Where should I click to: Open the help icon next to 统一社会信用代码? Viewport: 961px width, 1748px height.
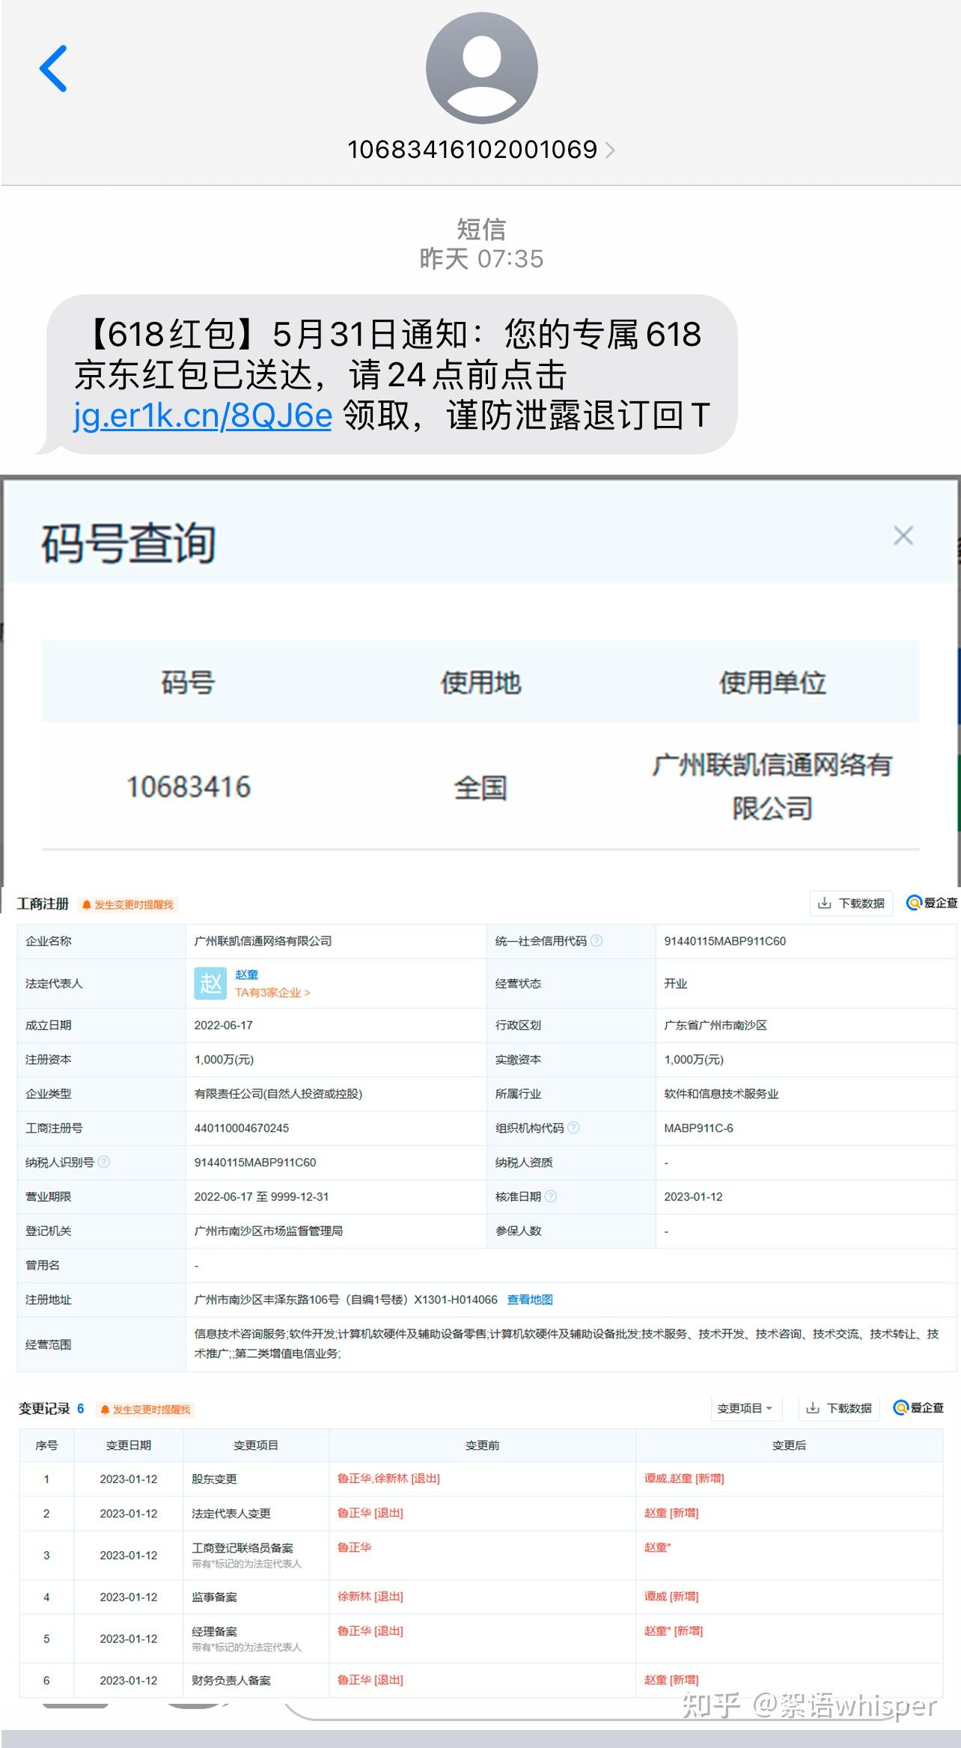597,941
